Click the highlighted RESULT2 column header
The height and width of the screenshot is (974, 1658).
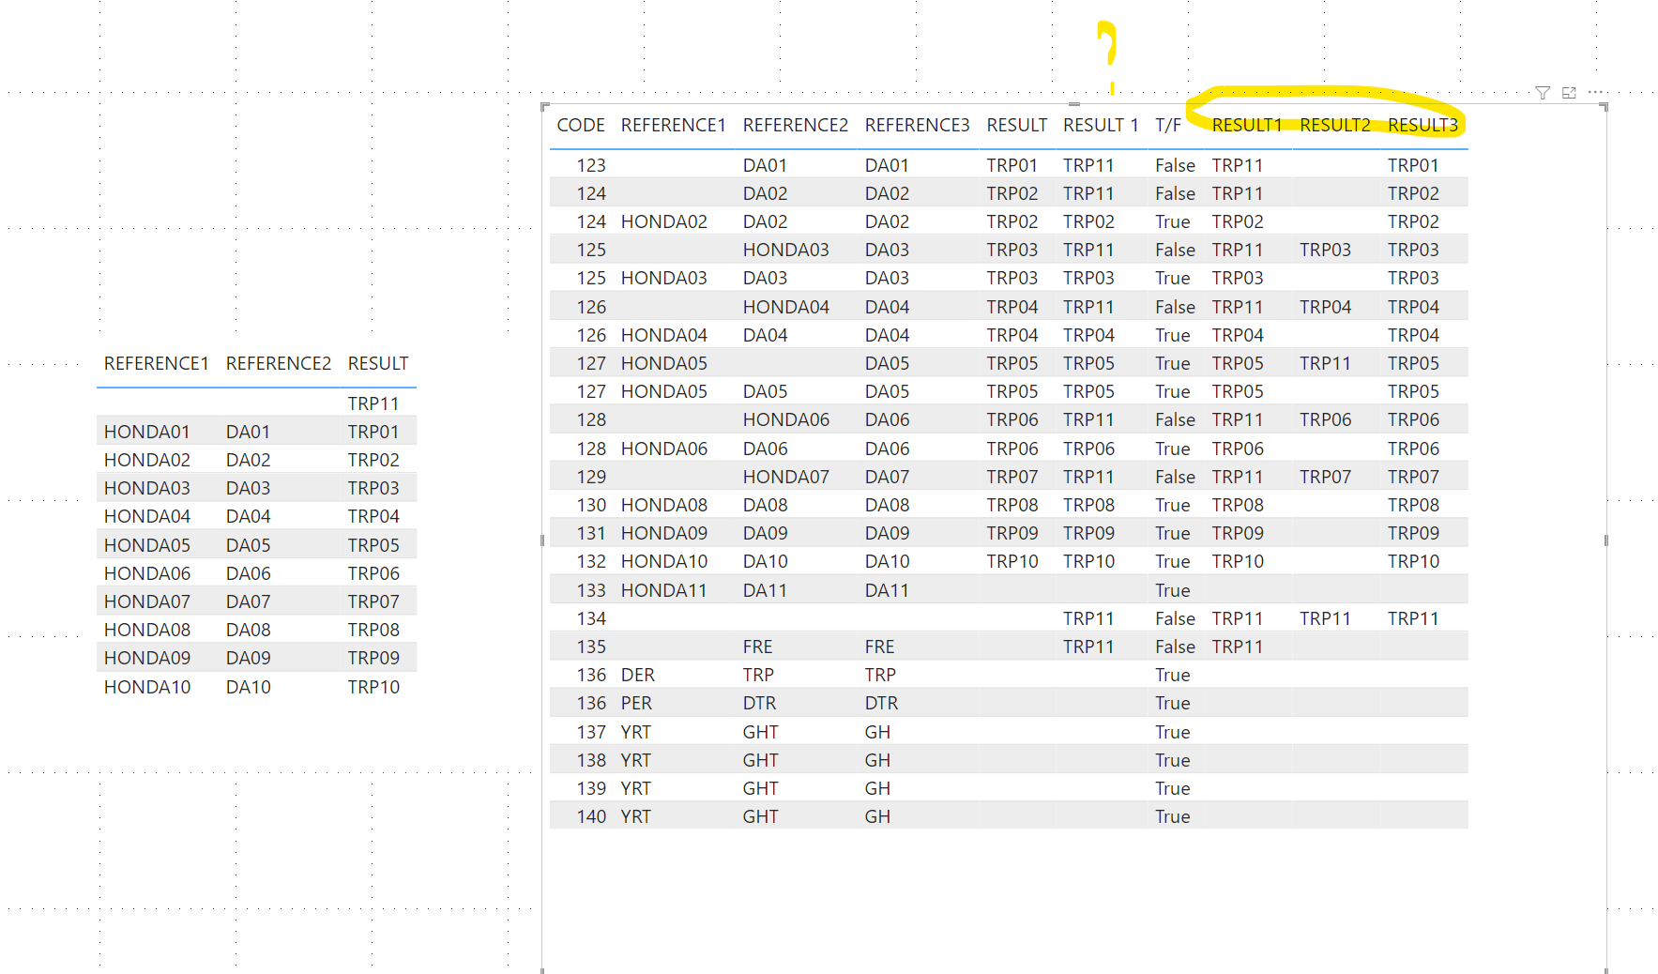(x=1334, y=126)
